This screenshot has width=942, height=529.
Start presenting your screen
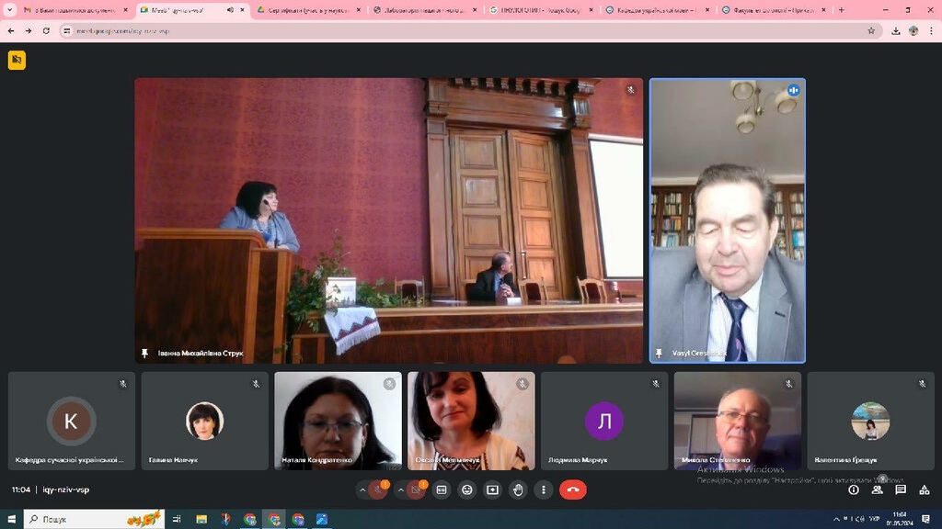click(492, 490)
